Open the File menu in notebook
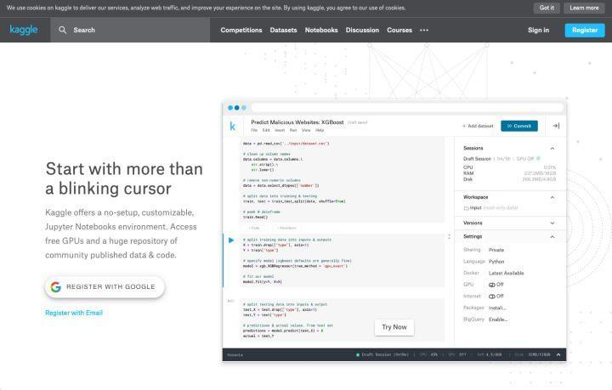612x390 pixels. coord(254,130)
